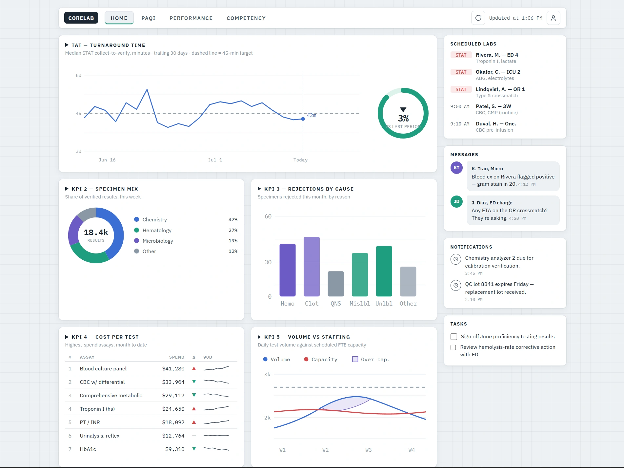The image size is (624, 468).
Task: Click clock icon beside QC lot 8841 notification
Action: pyautogui.click(x=455, y=286)
